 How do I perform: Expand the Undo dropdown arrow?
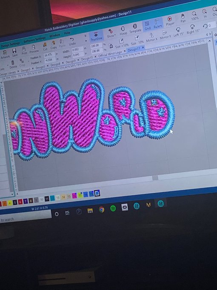[x=86, y=41]
